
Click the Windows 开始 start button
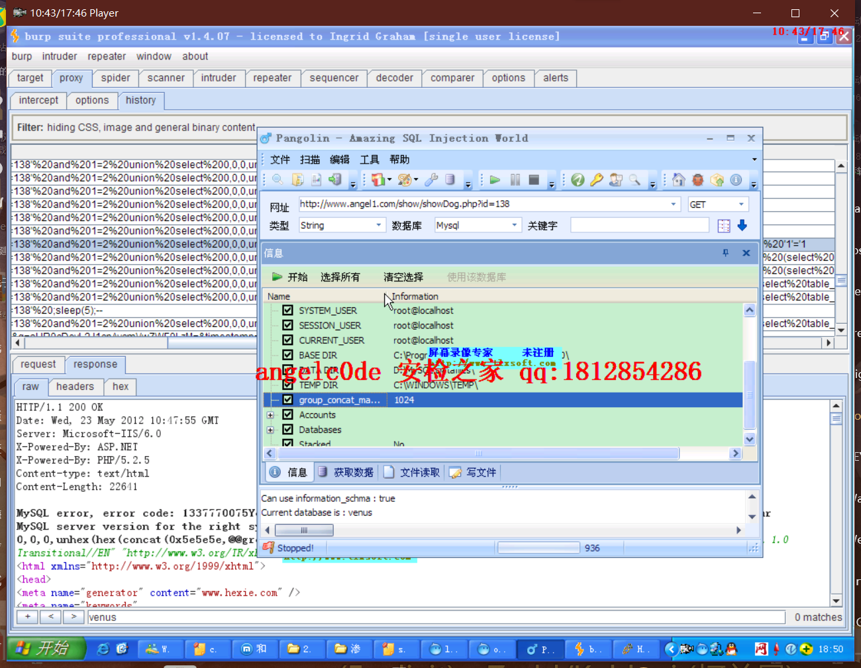46,649
